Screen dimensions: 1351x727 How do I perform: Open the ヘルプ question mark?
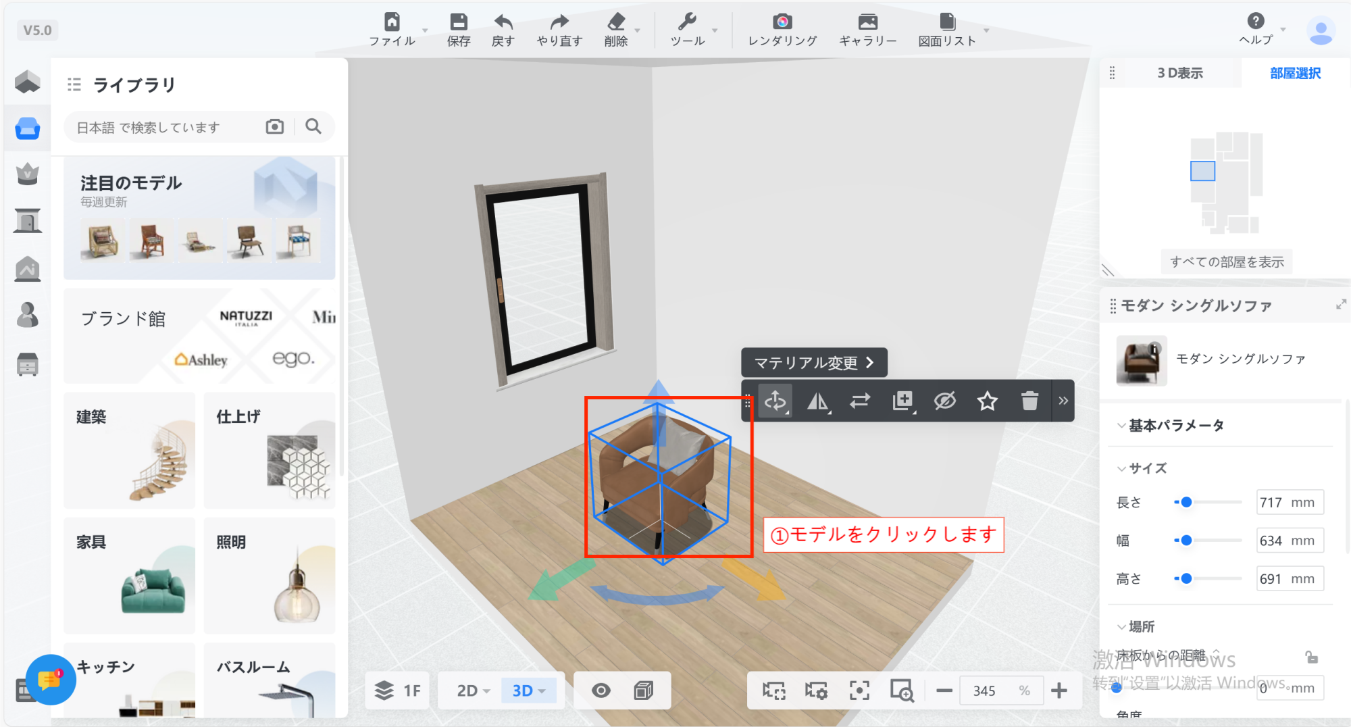1256,21
